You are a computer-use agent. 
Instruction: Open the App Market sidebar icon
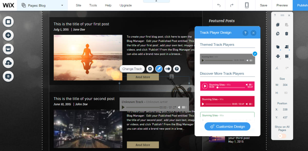coord(8,49)
